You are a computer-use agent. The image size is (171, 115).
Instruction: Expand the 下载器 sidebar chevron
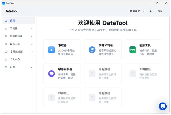point(32,28)
